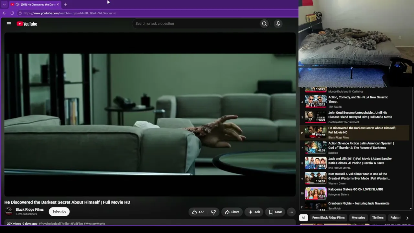
Task: View site information icon in address bar
Action: click(x=20, y=13)
